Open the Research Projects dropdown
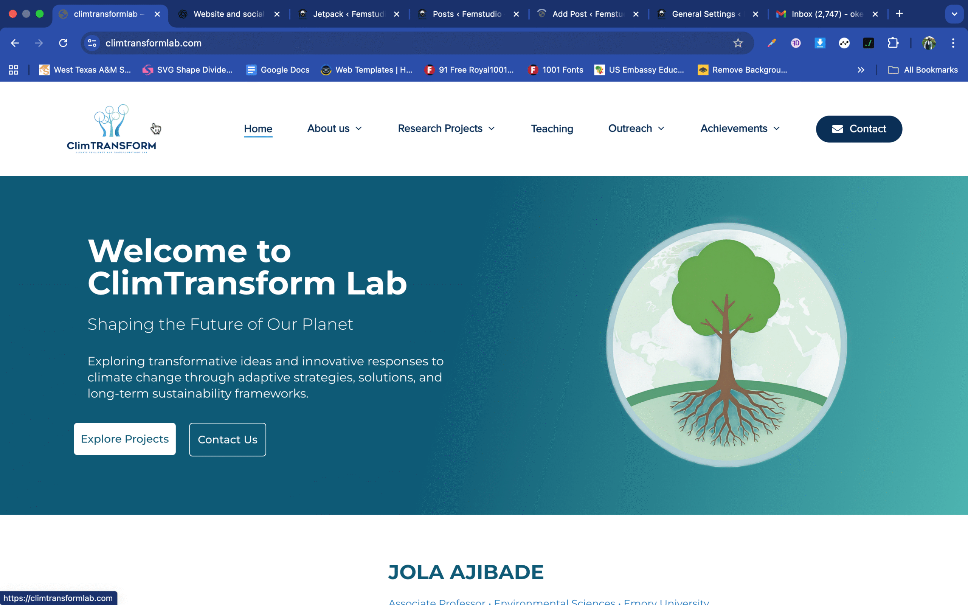The width and height of the screenshot is (968, 605). click(446, 129)
